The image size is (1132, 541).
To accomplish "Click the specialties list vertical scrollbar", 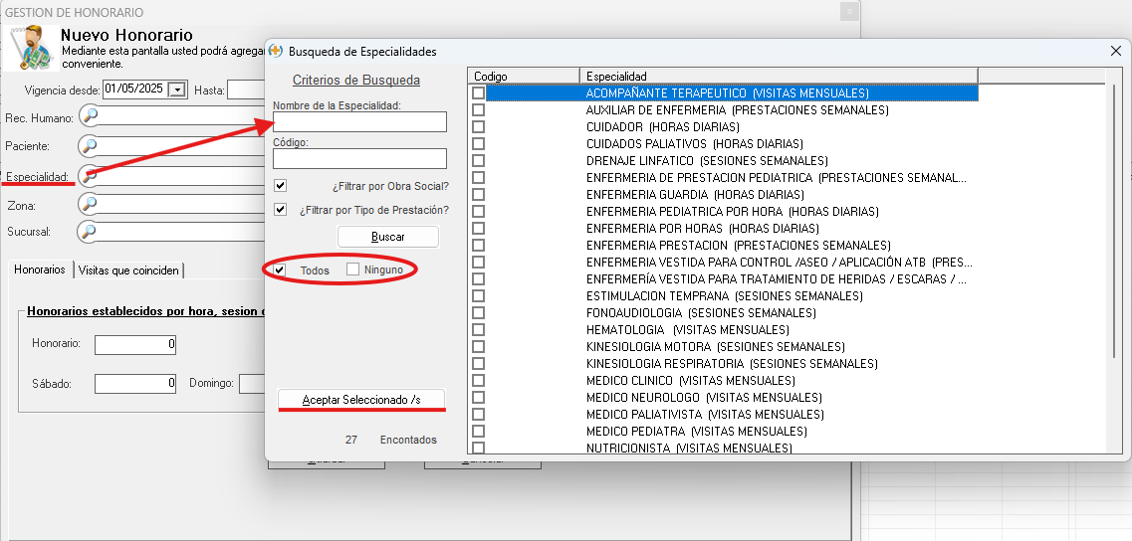I will (x=1114, y=219).
